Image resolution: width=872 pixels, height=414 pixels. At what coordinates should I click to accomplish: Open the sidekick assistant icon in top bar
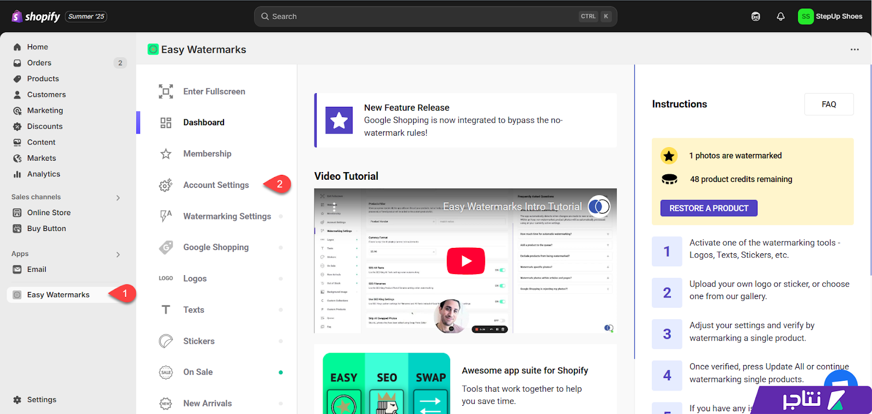(755, 16)
